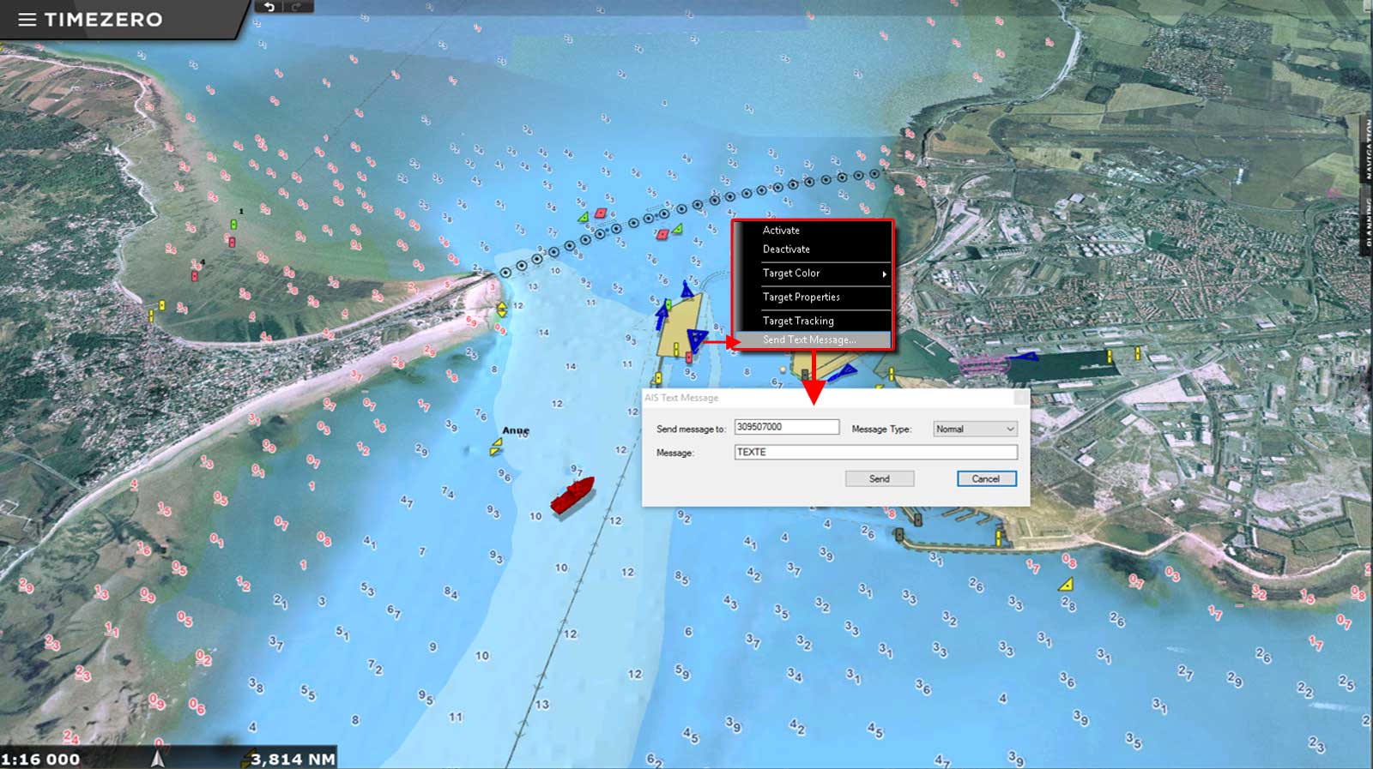Click the undo arrow button
This screenshot has width=1373, height=769.
click(x=269, y=7)
